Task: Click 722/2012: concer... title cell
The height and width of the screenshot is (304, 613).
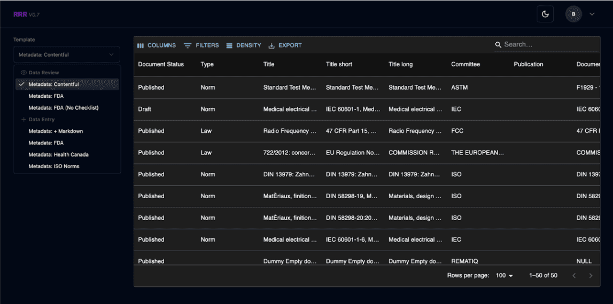Action: coord(291,153)
